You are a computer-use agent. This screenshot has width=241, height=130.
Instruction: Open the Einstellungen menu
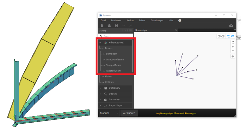pos(157,20)
